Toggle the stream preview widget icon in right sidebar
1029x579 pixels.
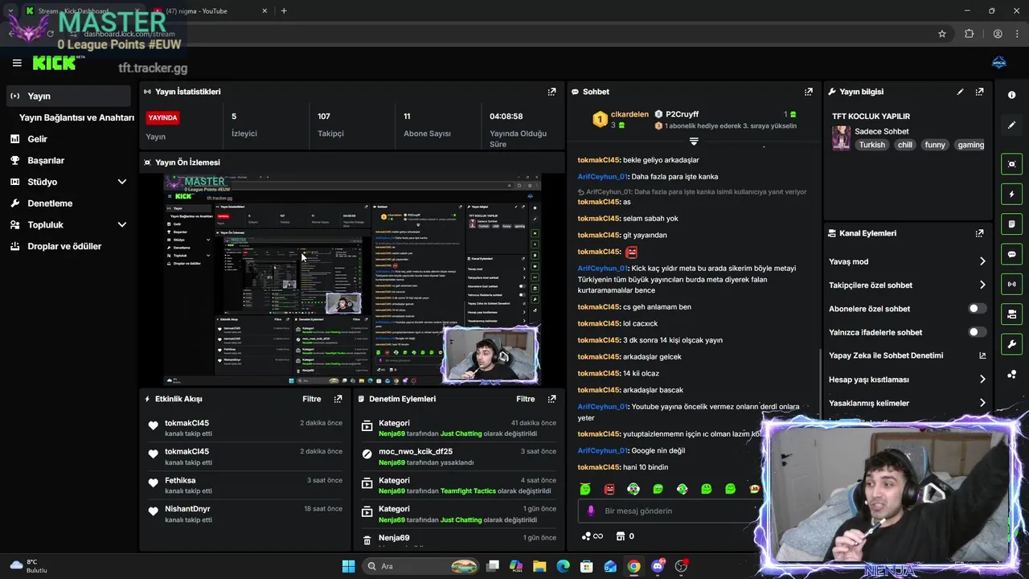point(1011,164)
